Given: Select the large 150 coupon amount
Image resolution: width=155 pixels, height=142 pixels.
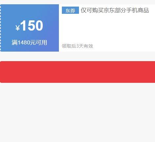Looking at the screenshot, I should click(32, 26).
